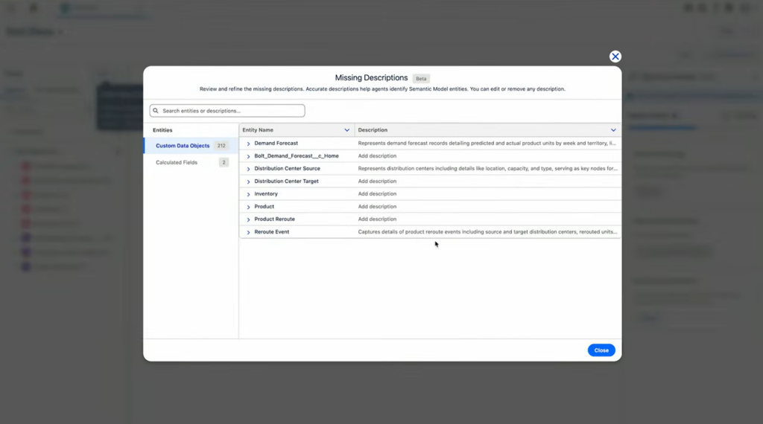Add description for Bolt_Demand_Forecast__c_Home

[x=377, y=156]
